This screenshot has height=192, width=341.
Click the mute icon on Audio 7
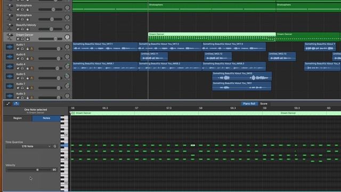(18, 88)
